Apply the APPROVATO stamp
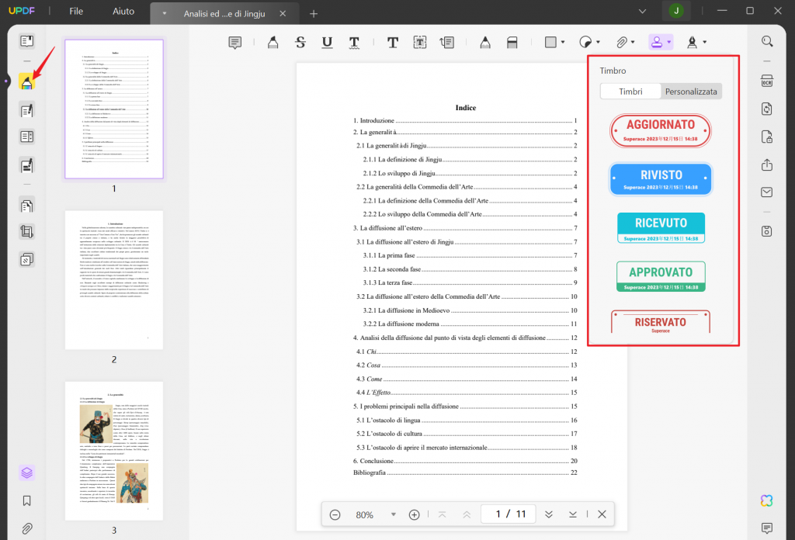 (661, 276)
